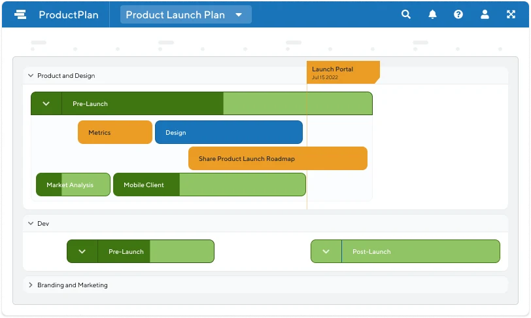Open notifications bell icon
This screenshot has width=531, height=318.
coord(432,14)
